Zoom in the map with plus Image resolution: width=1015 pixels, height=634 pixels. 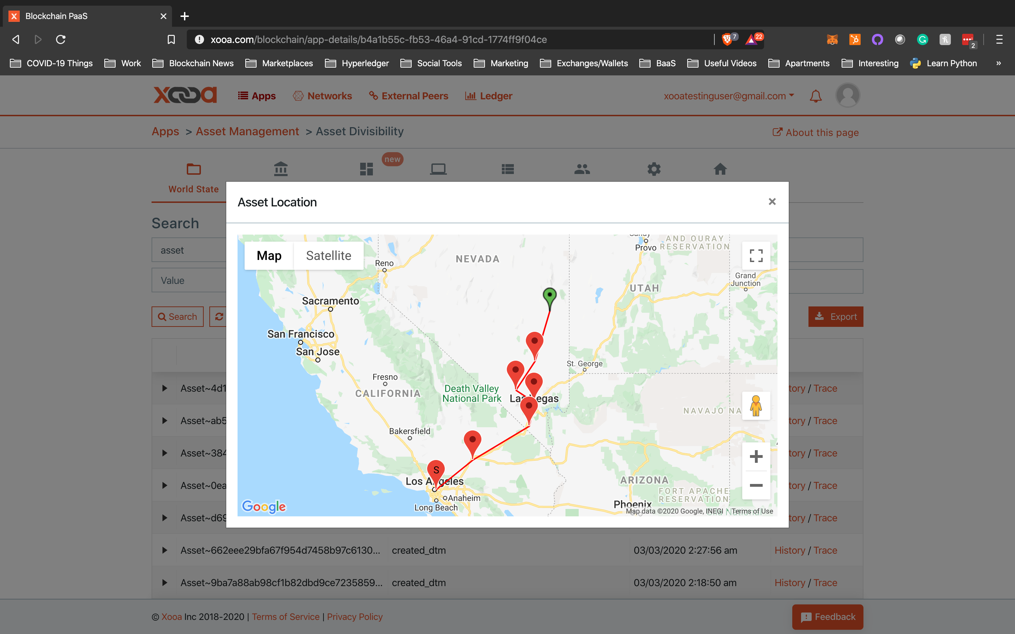tap(756, 456)
